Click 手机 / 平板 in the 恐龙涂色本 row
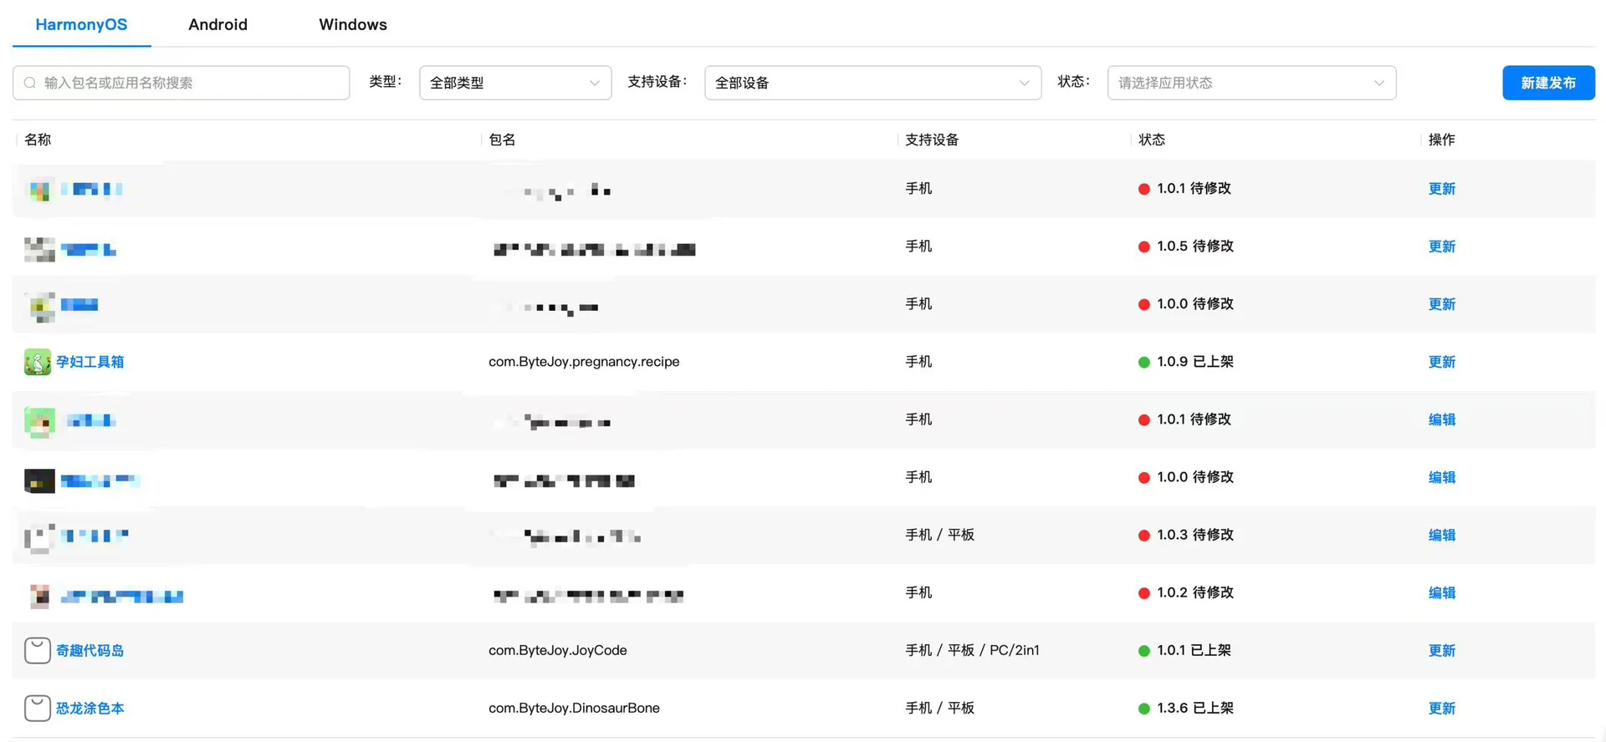The width and height of the screenshot is (1606, 742). 939,708
